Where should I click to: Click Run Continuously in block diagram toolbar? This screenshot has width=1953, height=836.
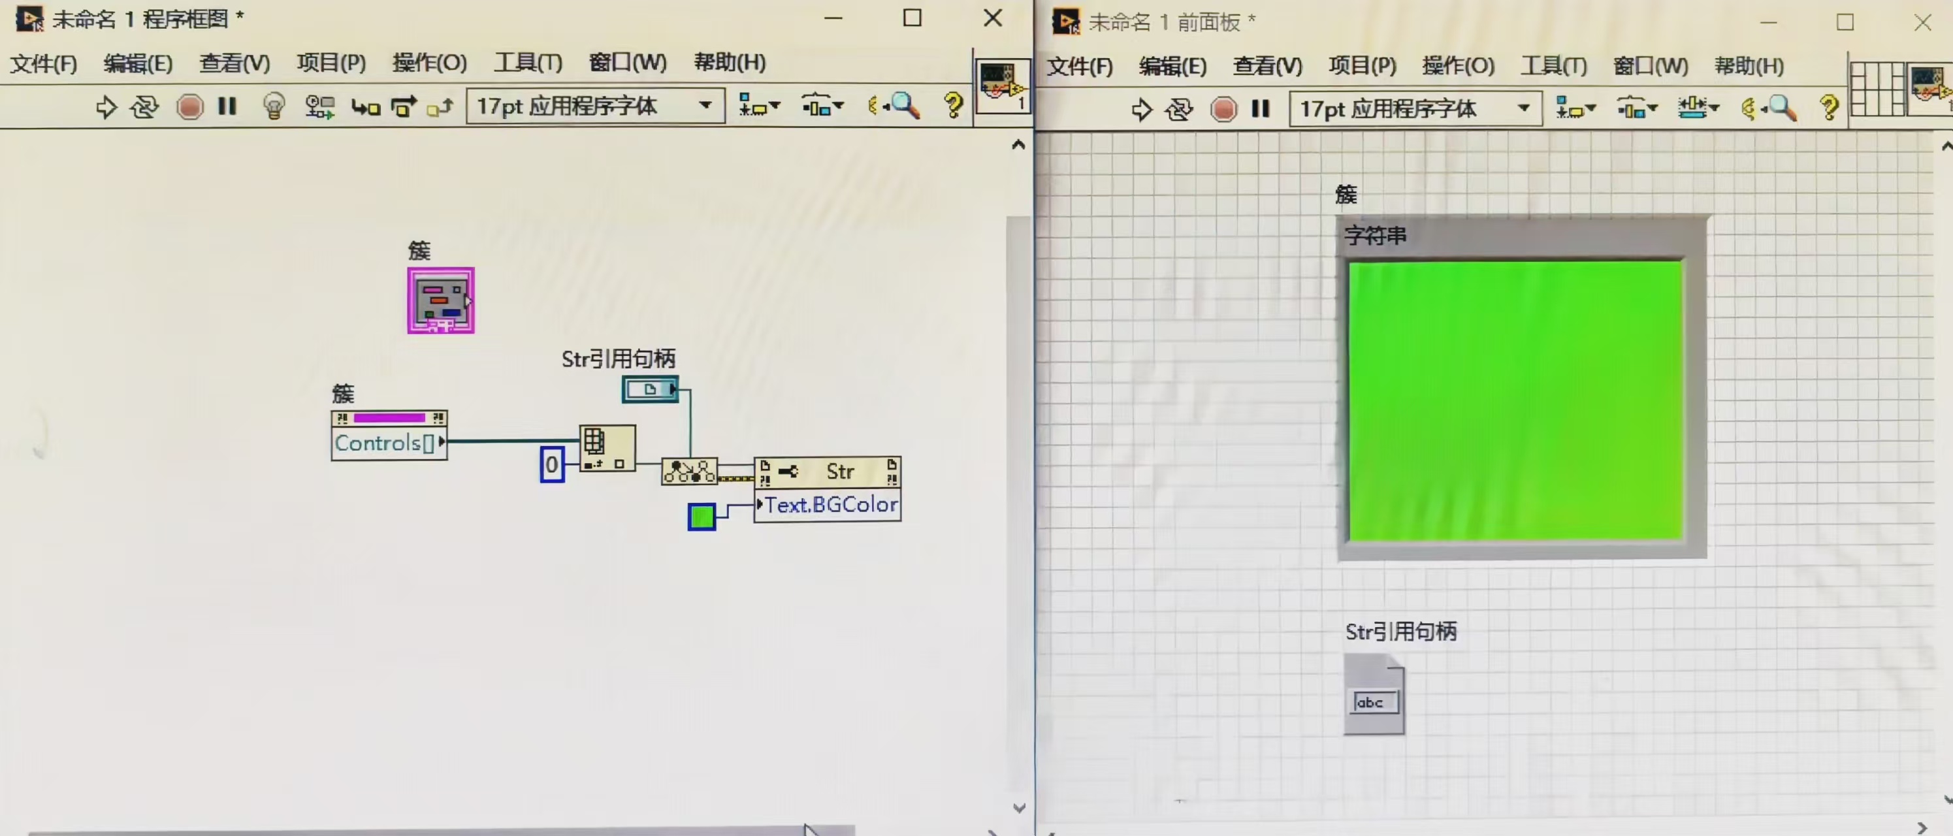click(144, 107)
